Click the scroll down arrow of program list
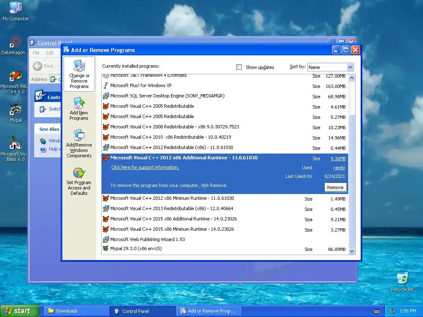This screenshot has height=317, width=423. click(x=352, y=251)
